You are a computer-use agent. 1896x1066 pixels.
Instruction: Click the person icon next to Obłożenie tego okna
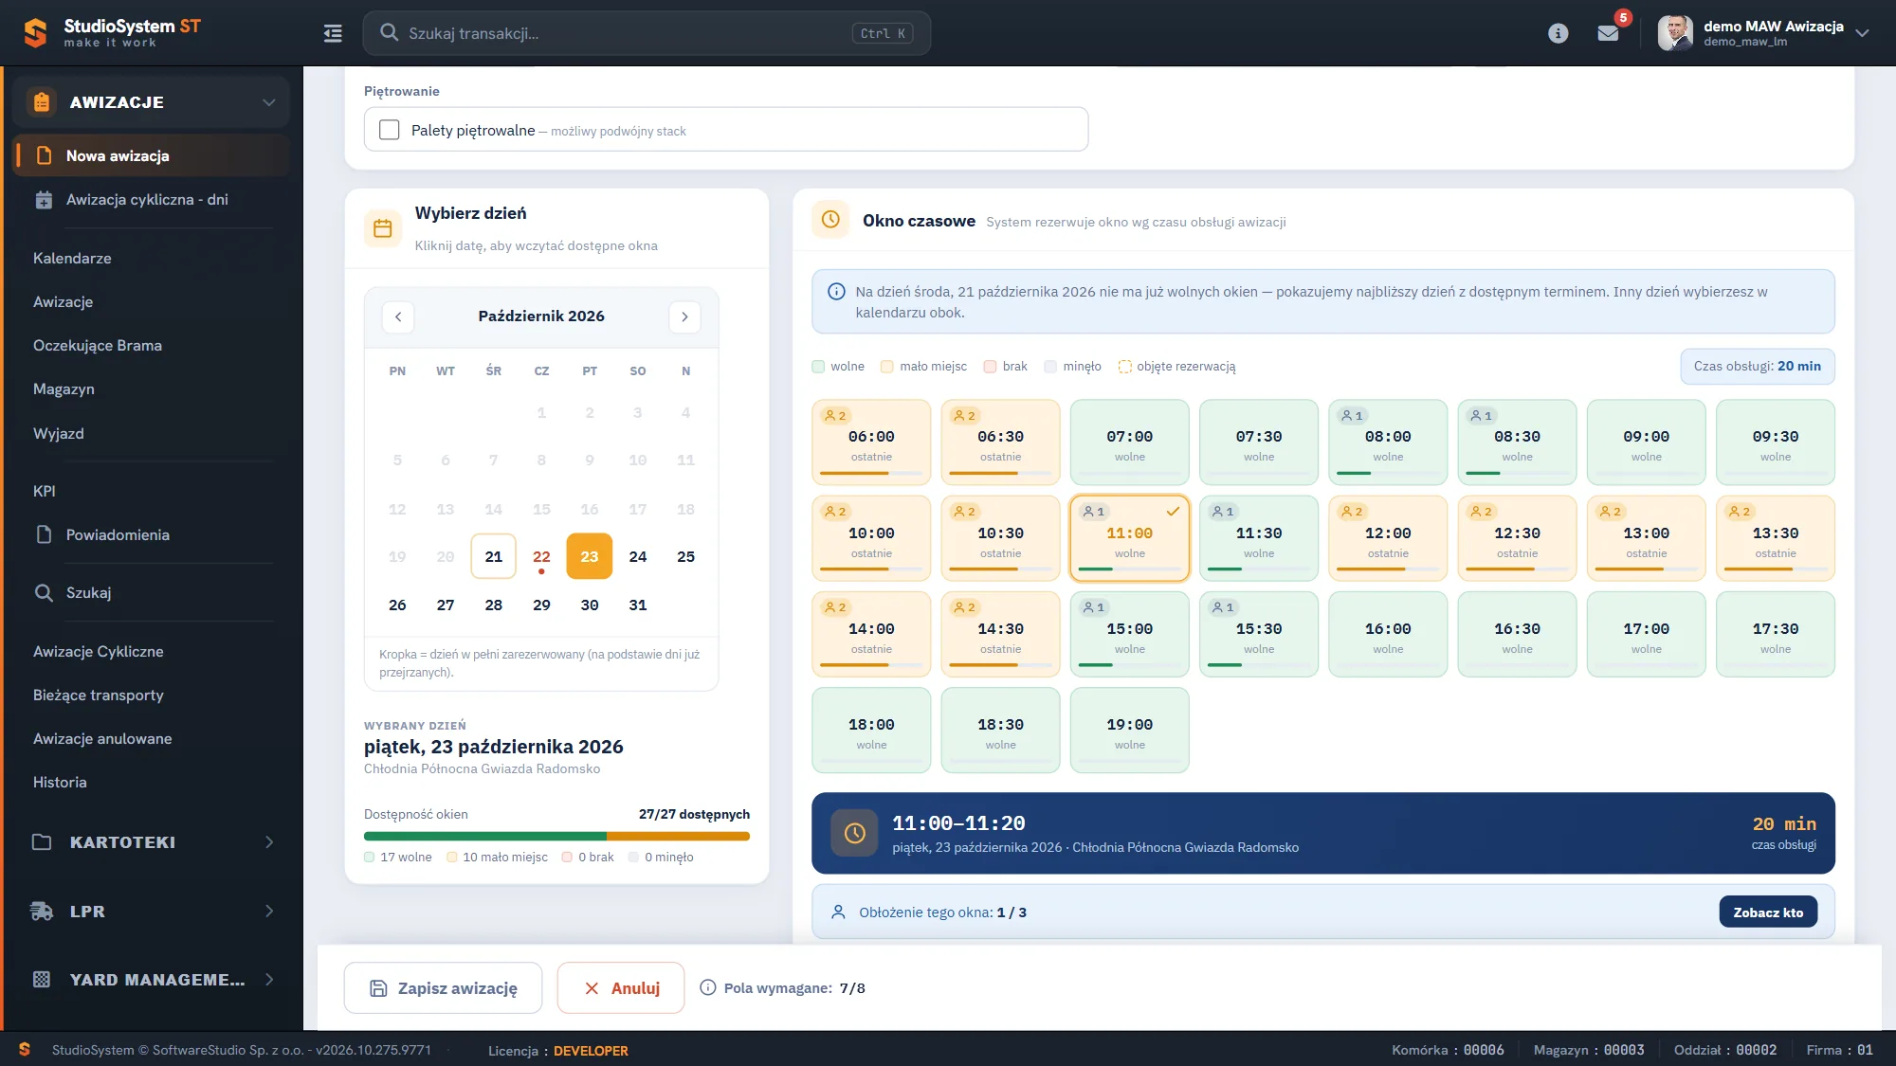click(838, 912)
